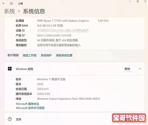148x125 pixels.
Task: Click the 笔和触控 label
Action: [21, 45]
